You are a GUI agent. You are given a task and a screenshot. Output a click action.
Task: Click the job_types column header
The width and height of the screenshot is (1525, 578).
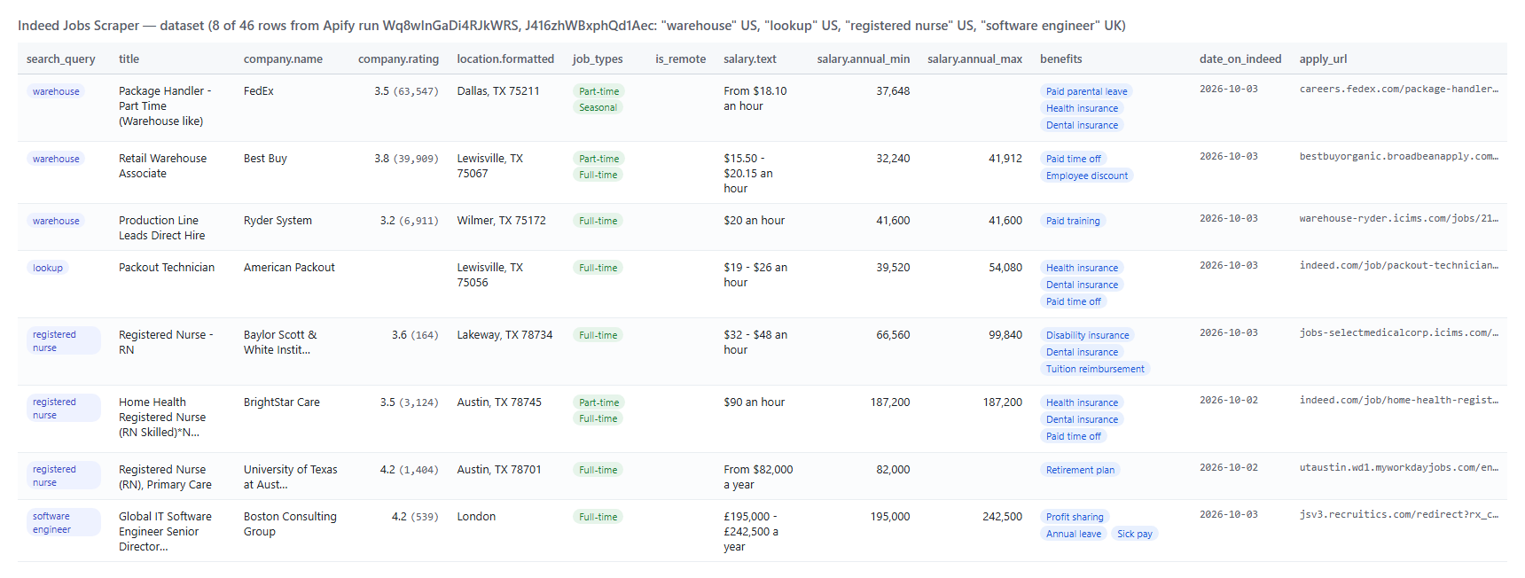coord(598,59)
